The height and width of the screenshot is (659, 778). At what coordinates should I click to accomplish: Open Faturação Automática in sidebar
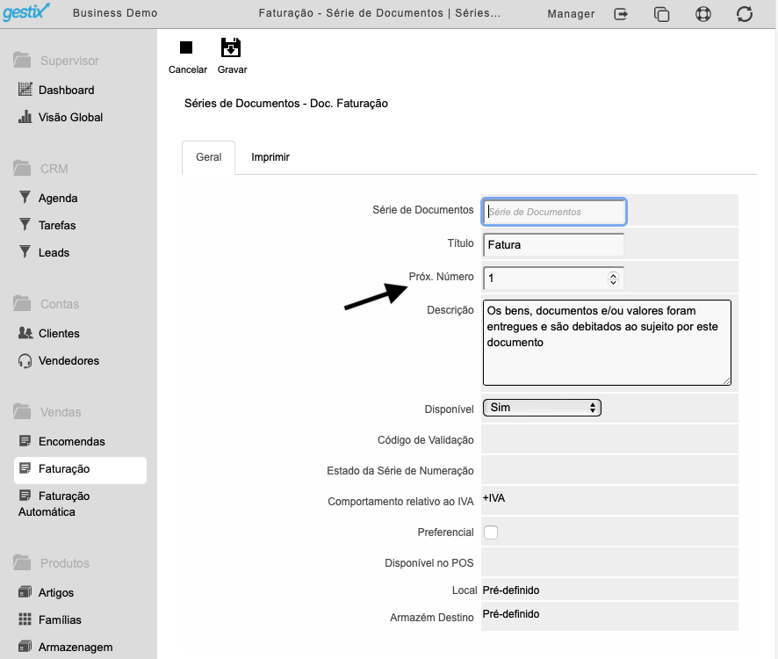(54, 503)
